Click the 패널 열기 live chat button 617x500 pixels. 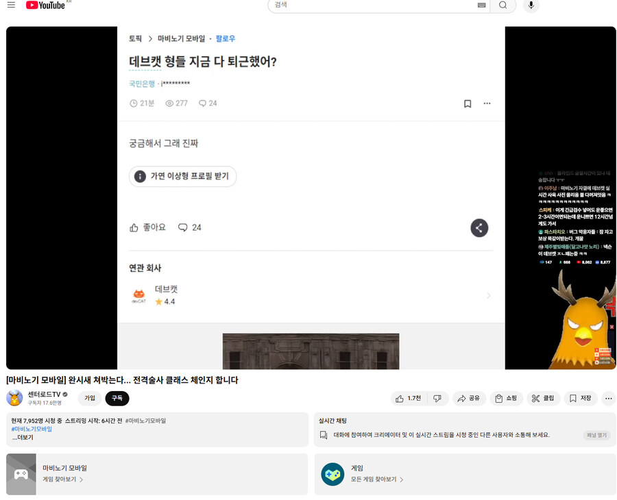click(596, 435)
